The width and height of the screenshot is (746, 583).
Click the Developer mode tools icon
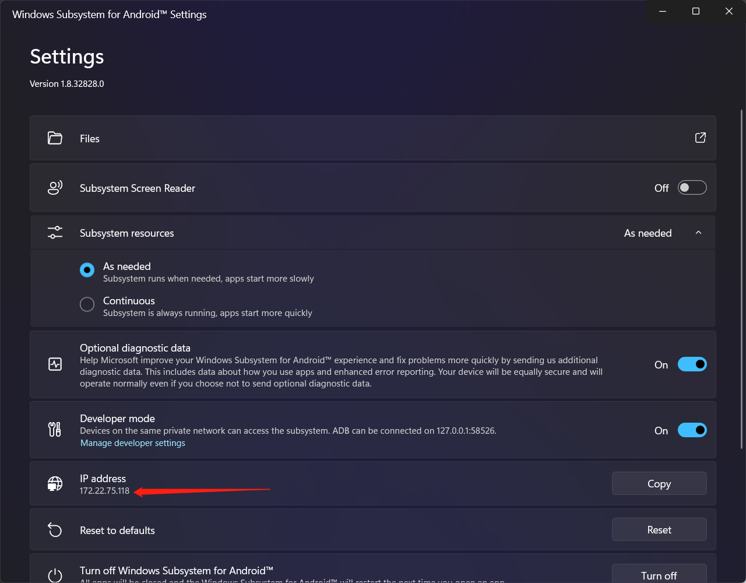(55, 430)
